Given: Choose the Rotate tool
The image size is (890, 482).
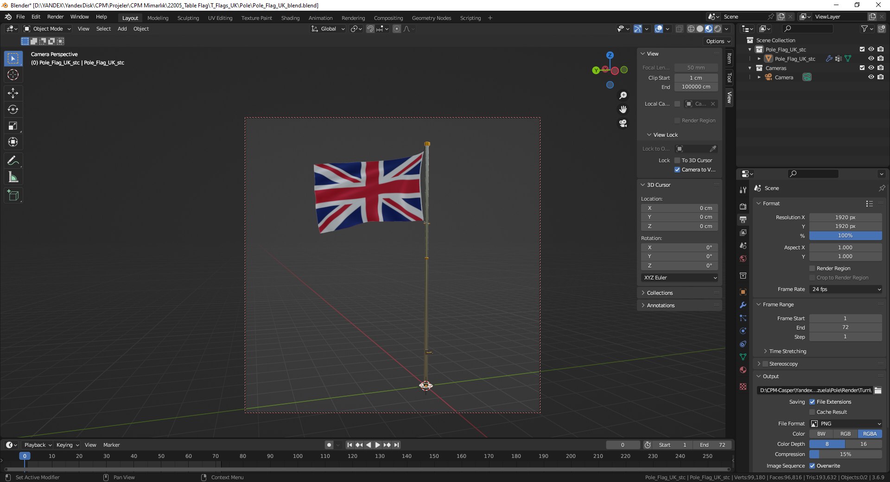Looking at the screenshot, I should point(13,109).
